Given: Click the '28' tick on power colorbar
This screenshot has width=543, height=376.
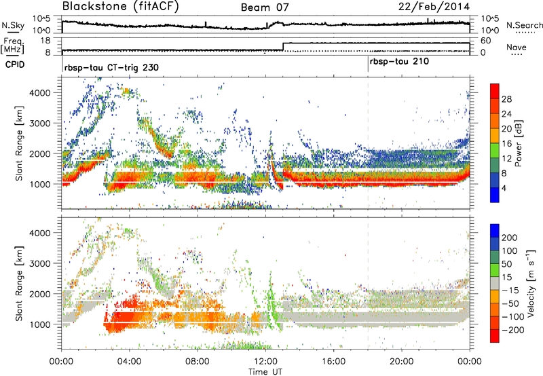Looking at the screenshot, I should [x=506, y=99].
